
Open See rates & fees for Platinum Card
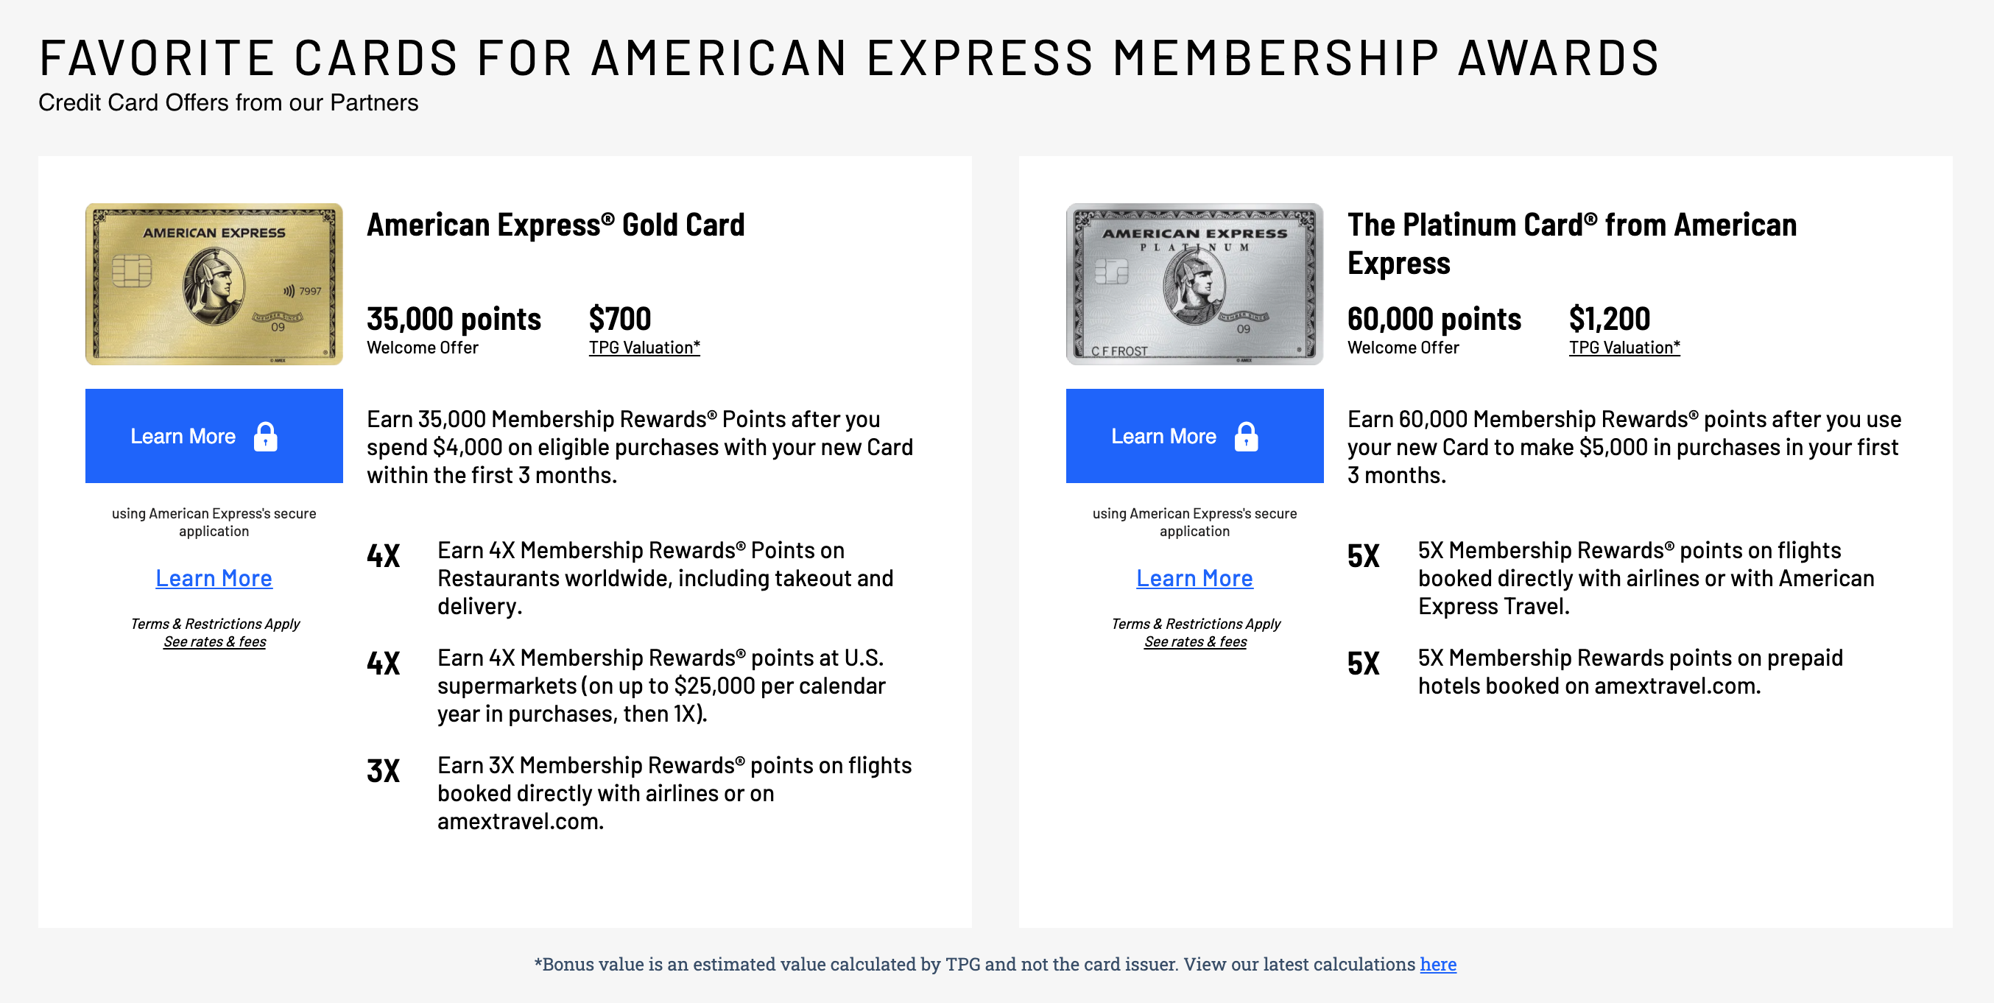tap(1195, 641)
